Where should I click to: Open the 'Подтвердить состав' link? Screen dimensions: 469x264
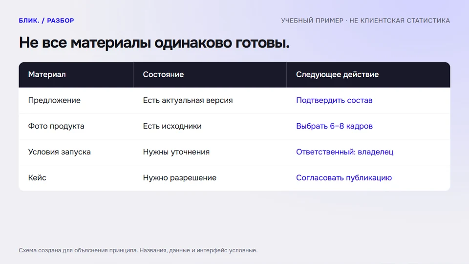[334, 100]
